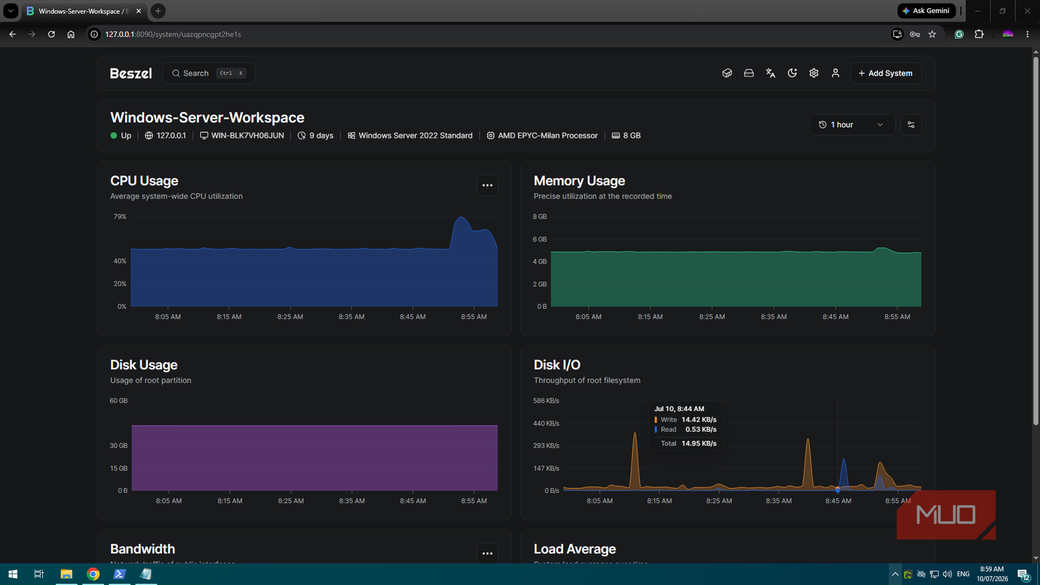Click the green Up status indicator
Viewport: 1040px width, 585px height.
(121, 135)
